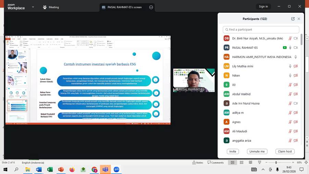The image size is (309, 174).
Task: Switch to Reading View in status bar
Action: tap(250, 163)
